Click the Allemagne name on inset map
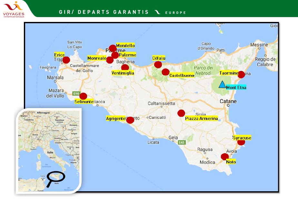Screen dimensions: 298x209 [43, 113]
